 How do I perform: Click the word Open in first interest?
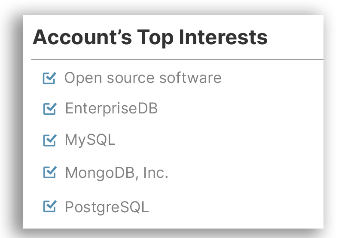(x=83, y=79)
